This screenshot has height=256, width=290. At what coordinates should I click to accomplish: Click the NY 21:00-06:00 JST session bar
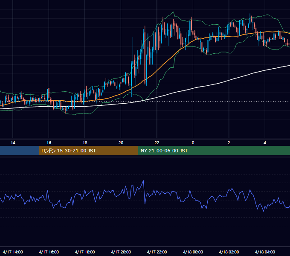coord(214,151)
